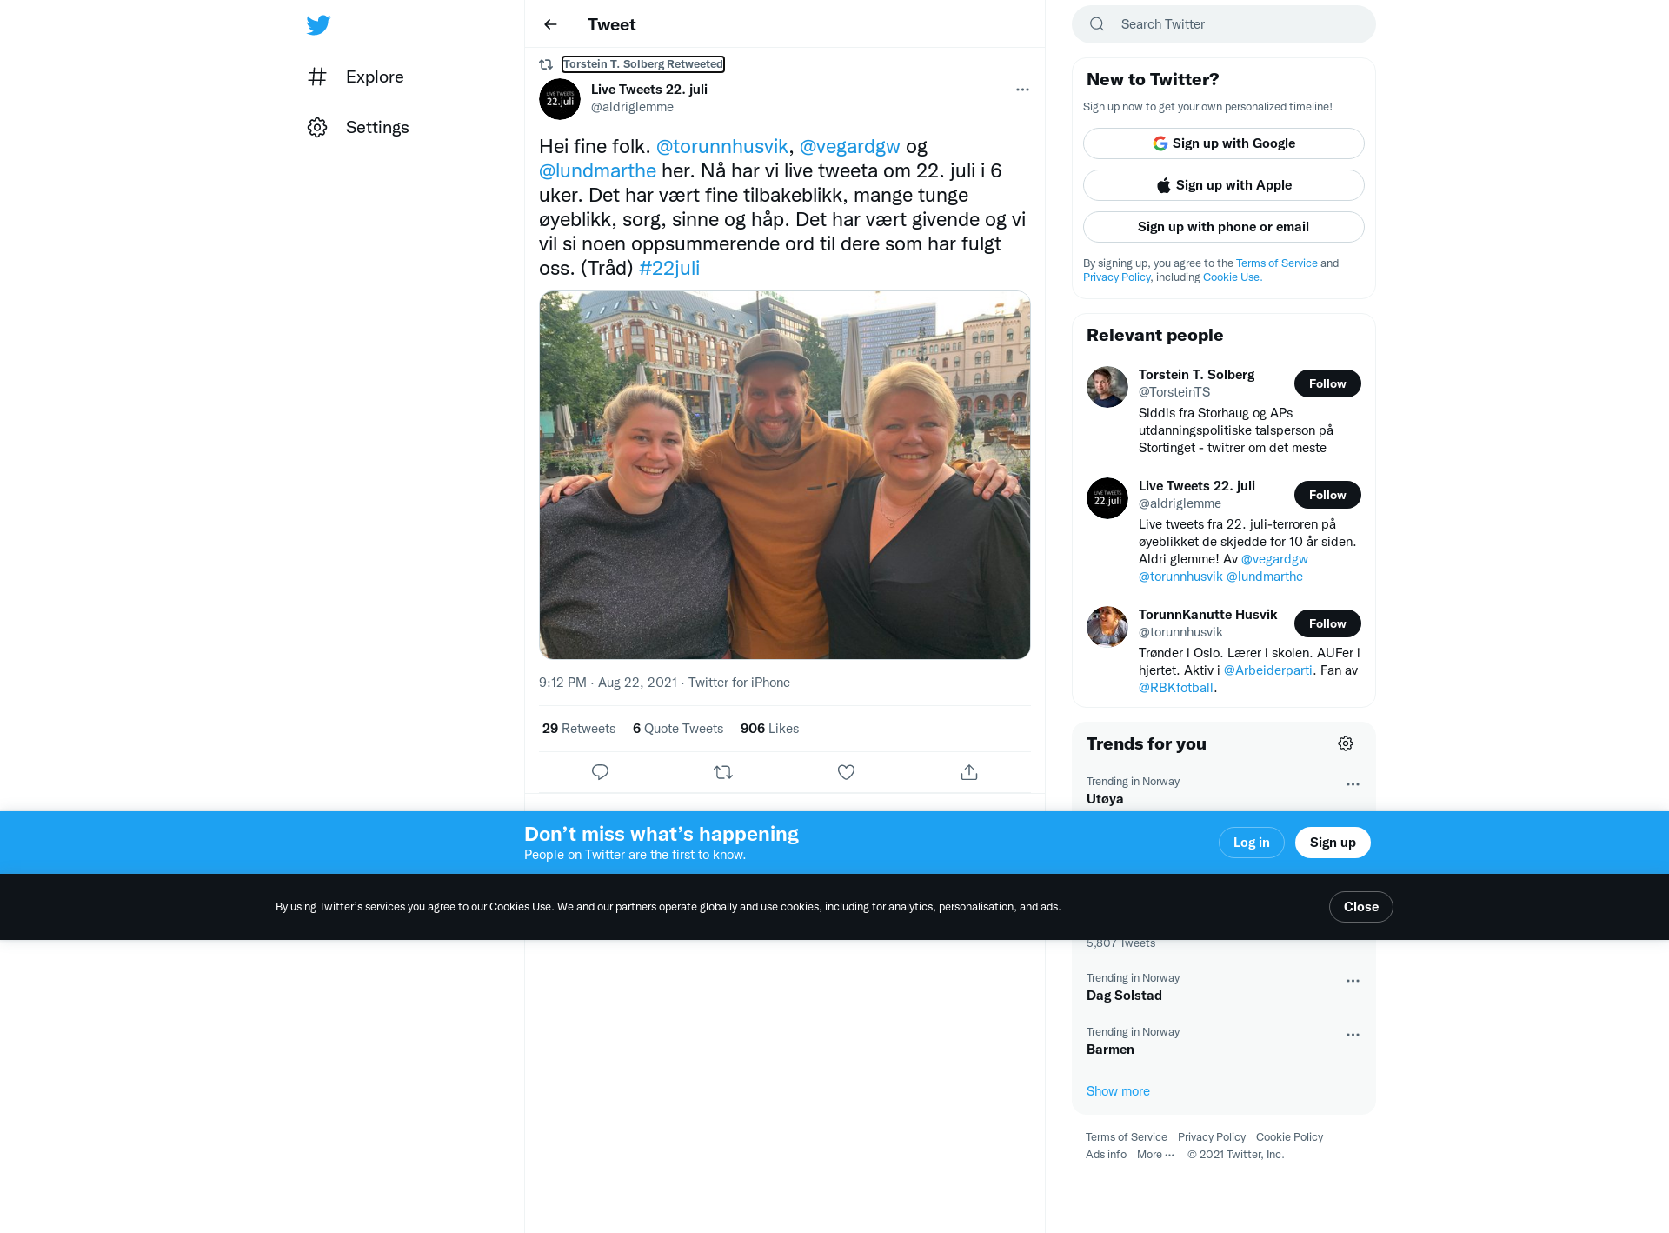Click the reply speech bubble icon
The image size is (1669, 1233).
tap(600, 772)
